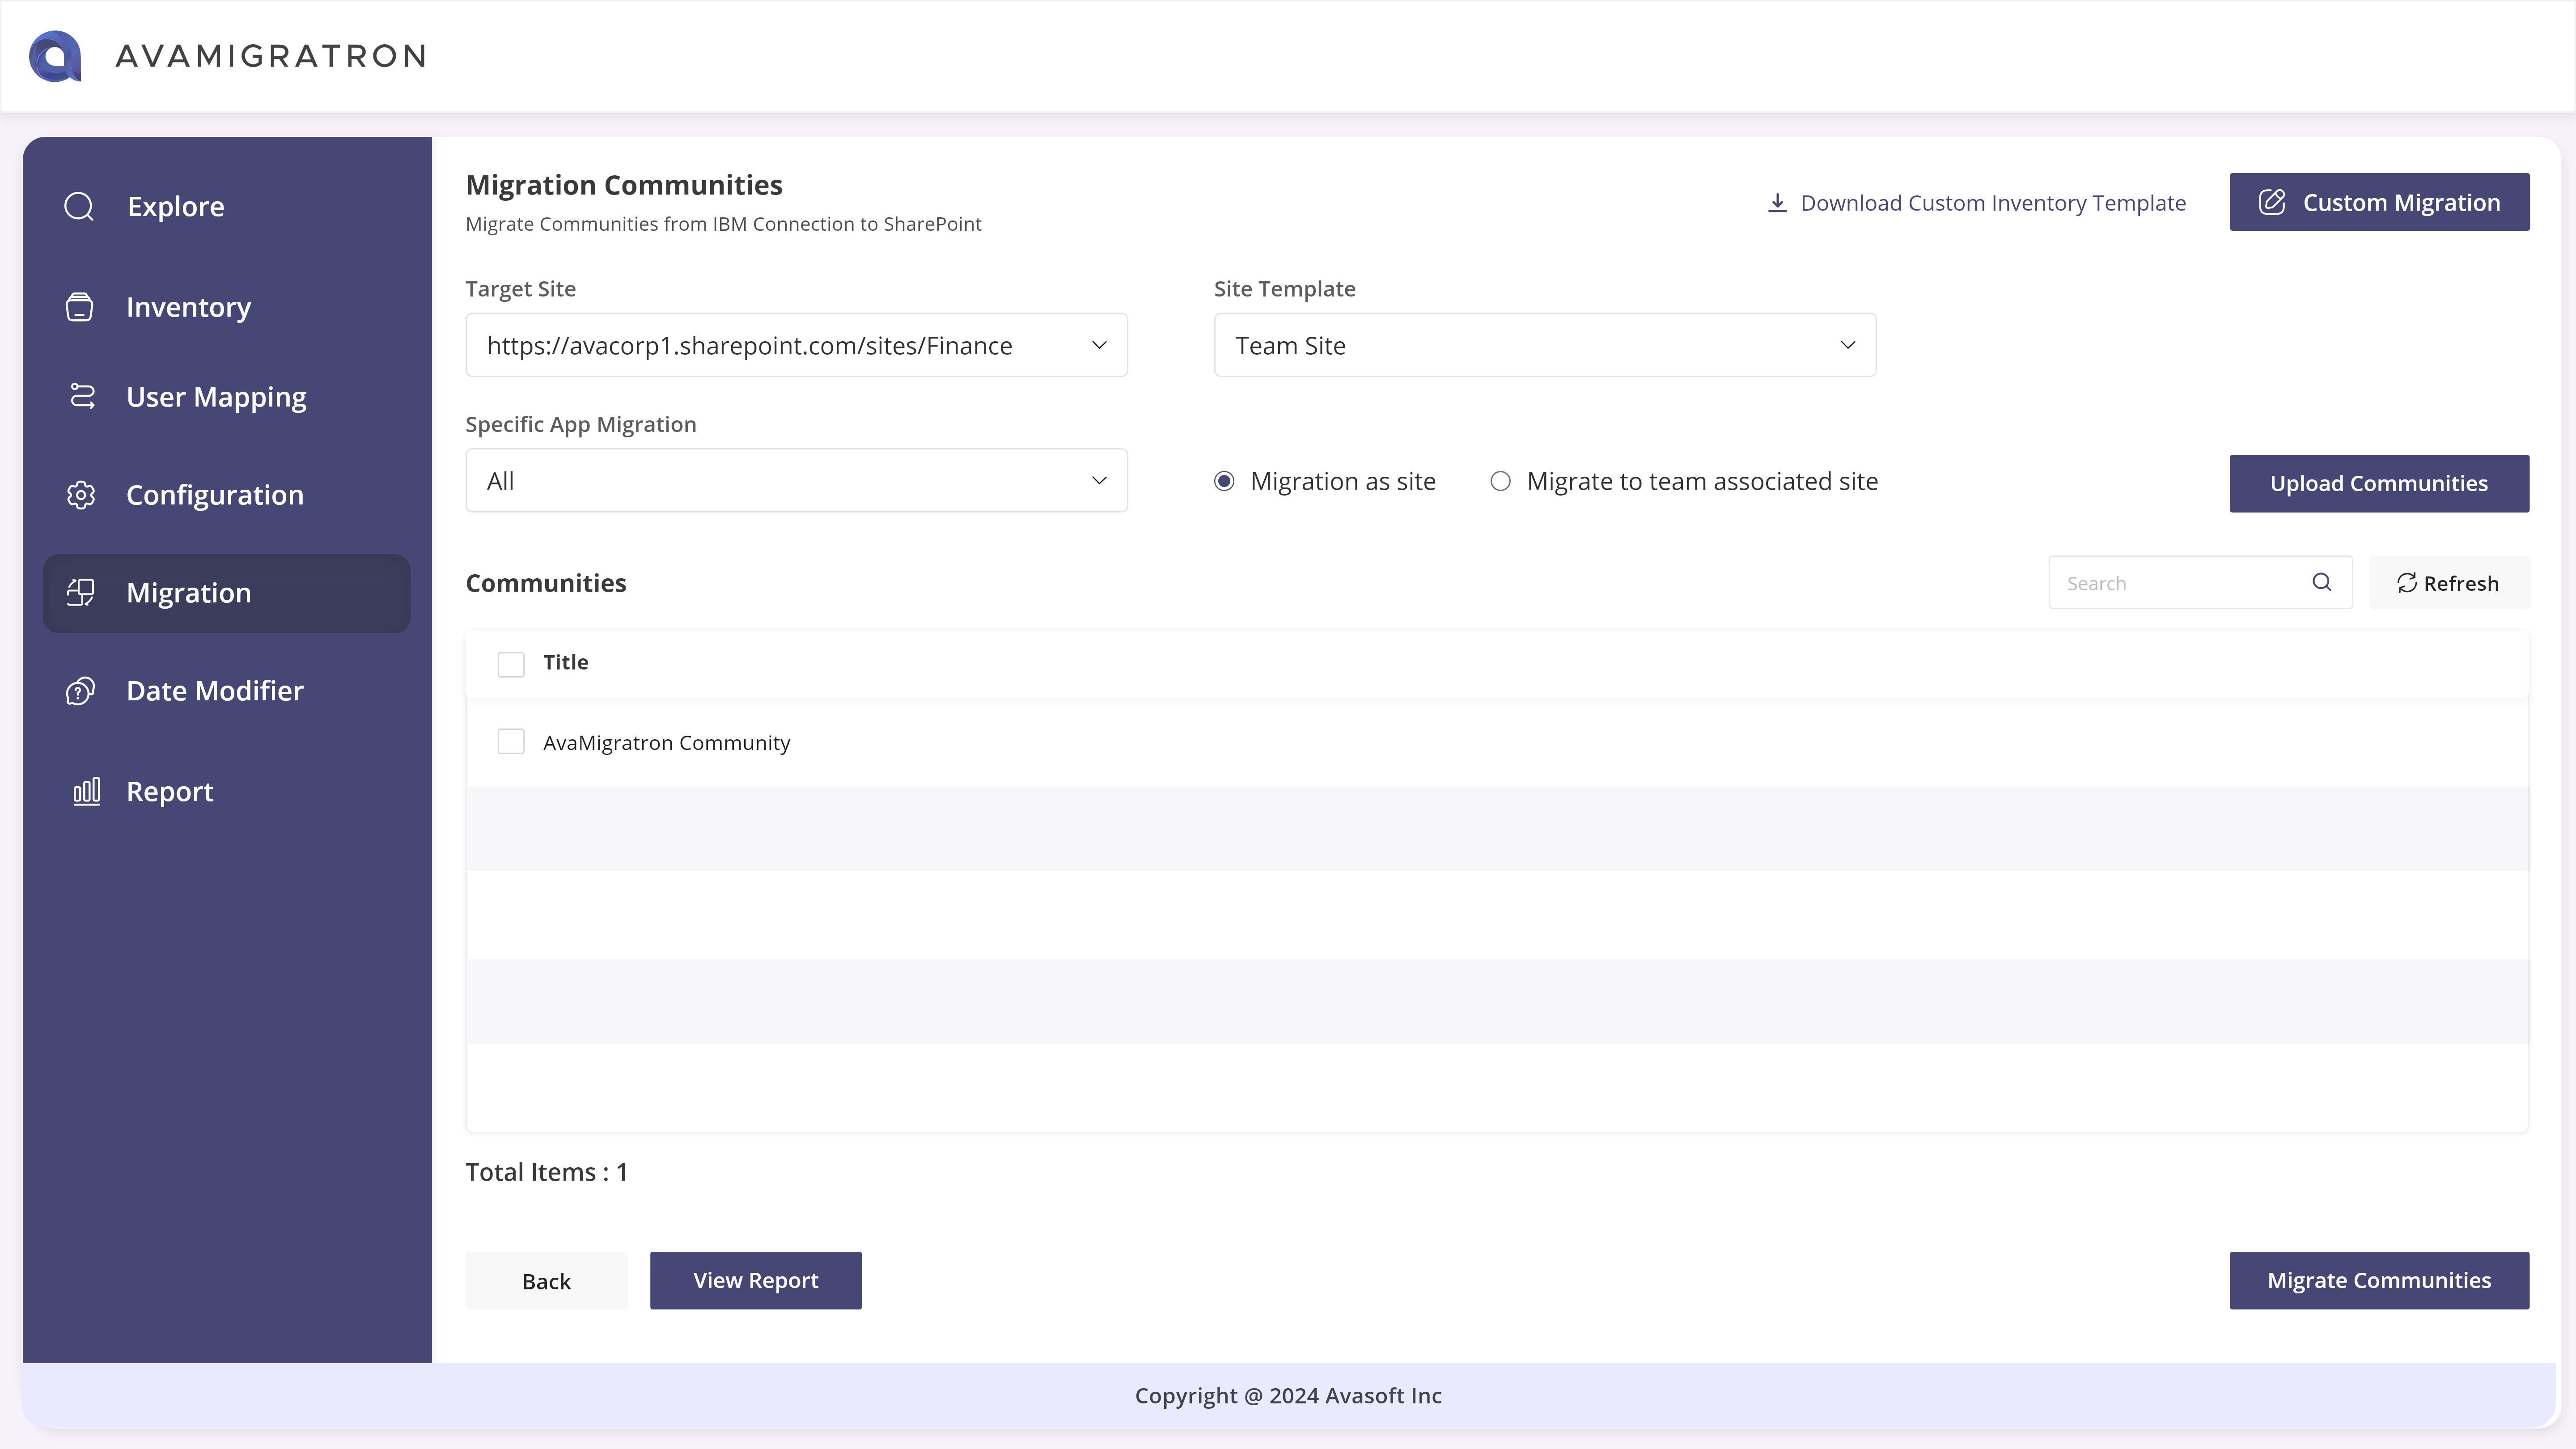
Task: Click the Title column header
Action: pyautogui.click(x=566, y=662)
